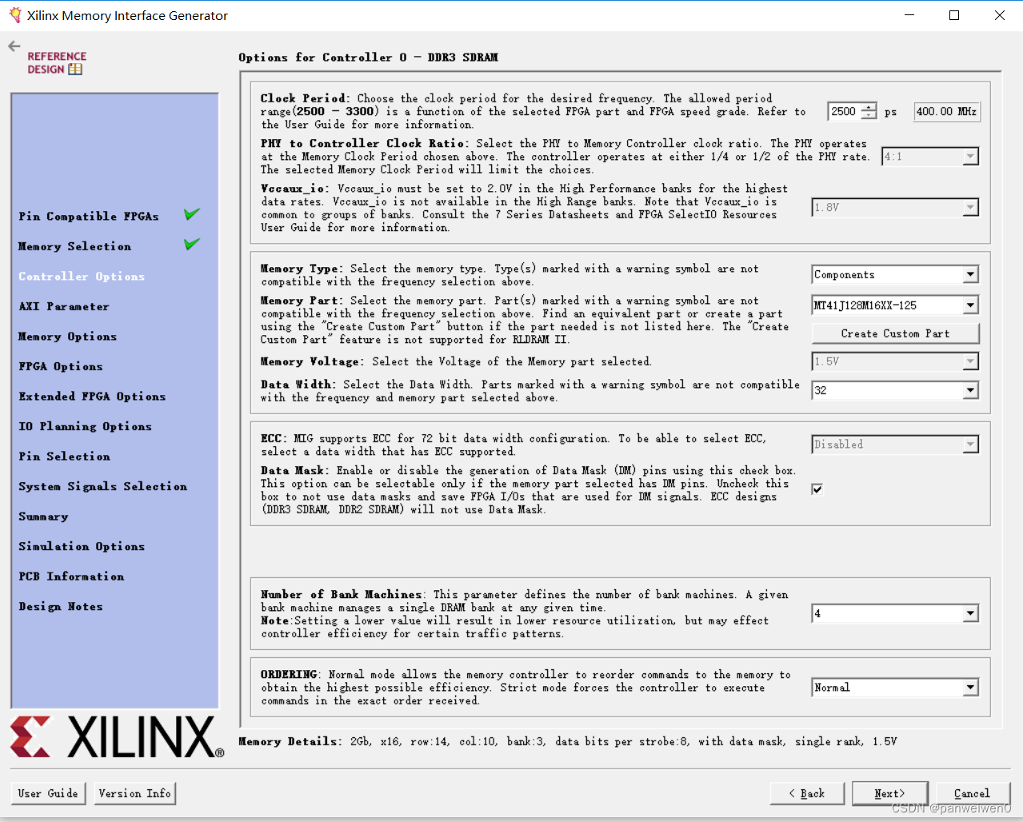Maximize the Memory Interface Generator window
Image resolution: width=1023 pixels, height=822 pixels.
[954, 15]
